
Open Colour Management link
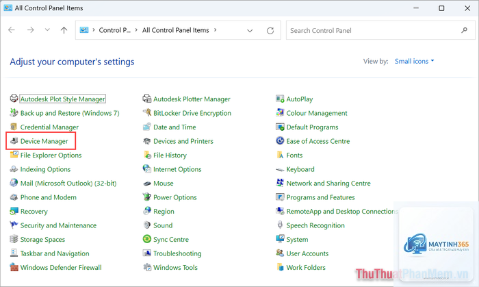[x=317, y=113]
